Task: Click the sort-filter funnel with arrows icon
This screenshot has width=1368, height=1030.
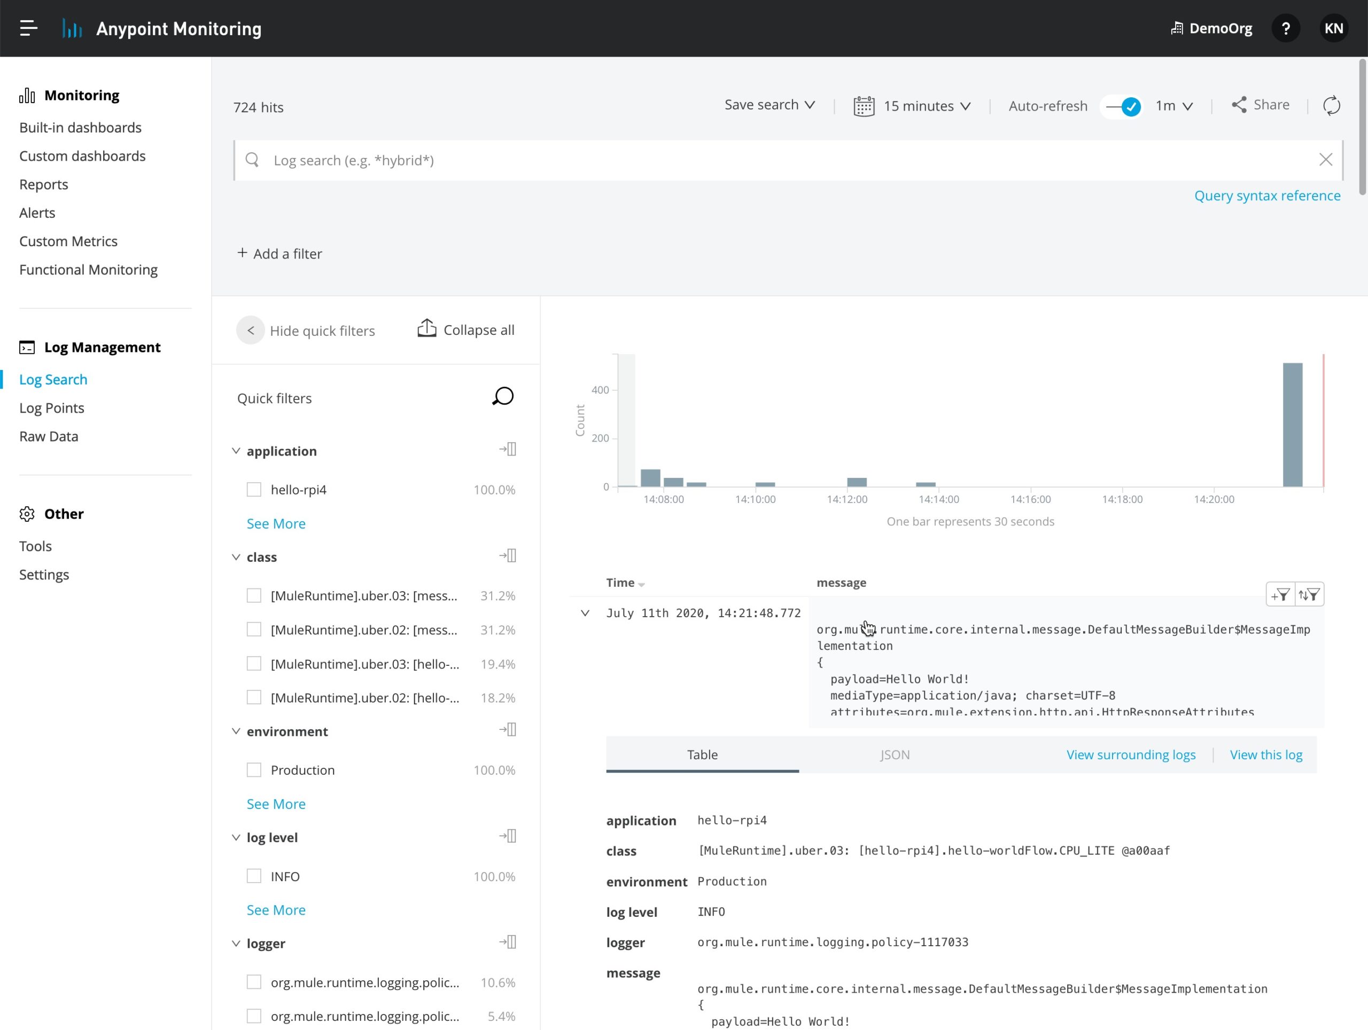Action: point(1310,594)
